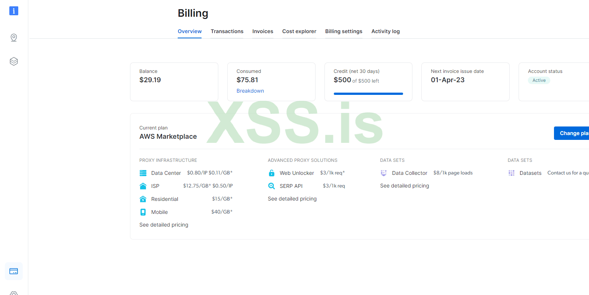Click the Active account status badge

tap(539, 80)
